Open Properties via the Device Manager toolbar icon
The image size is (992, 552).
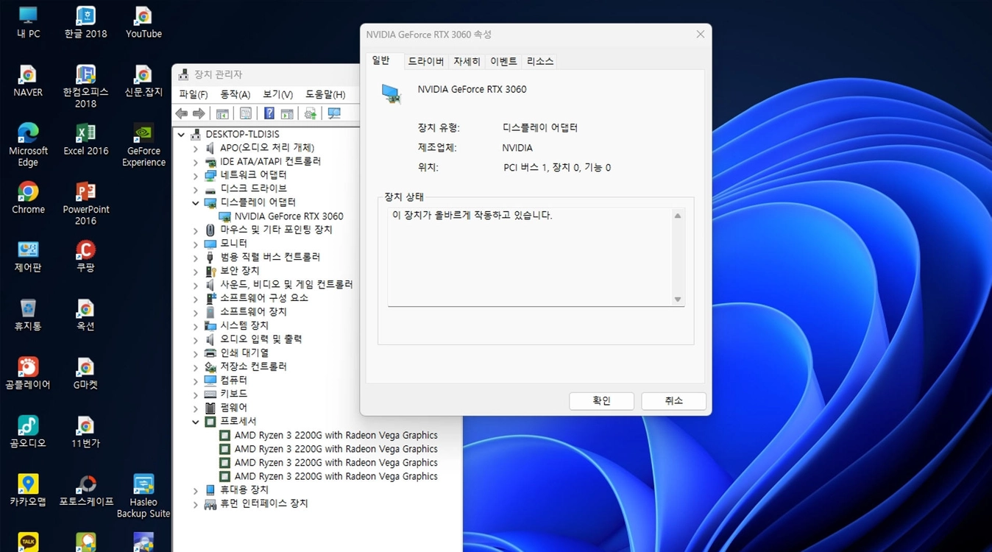click(x=246, y=113)
